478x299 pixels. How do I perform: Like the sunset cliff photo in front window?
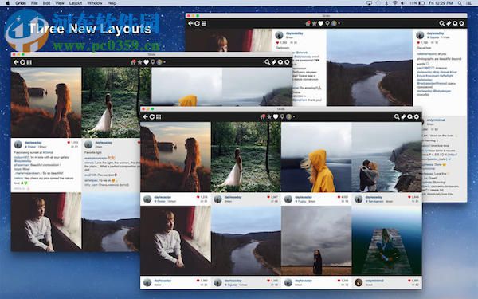198,197
